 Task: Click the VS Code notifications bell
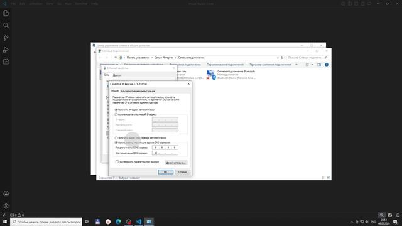tap(398, 215)
